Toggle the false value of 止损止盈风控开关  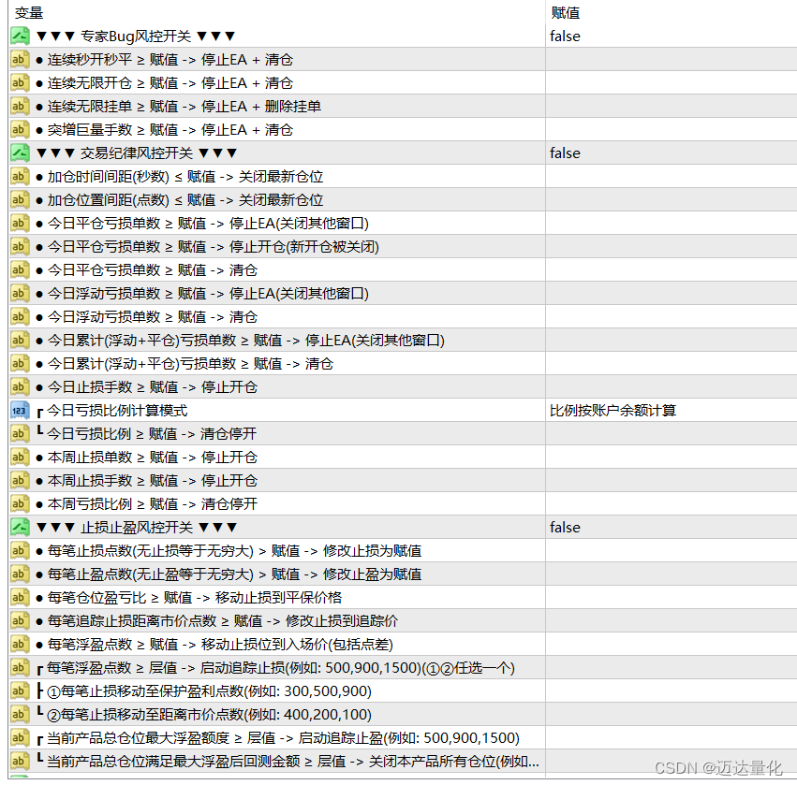565,527
